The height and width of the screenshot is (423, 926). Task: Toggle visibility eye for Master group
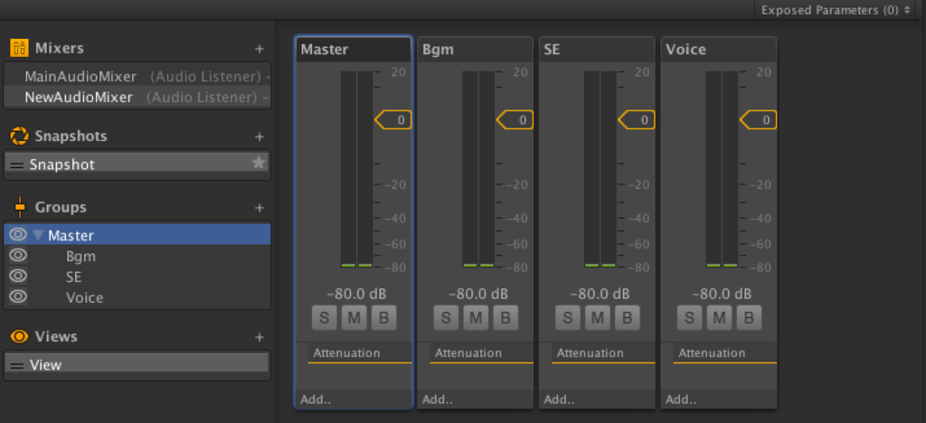pos(18,235)
